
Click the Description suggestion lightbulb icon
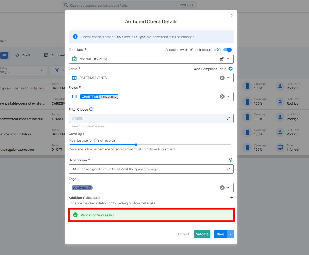coord(230,160)
